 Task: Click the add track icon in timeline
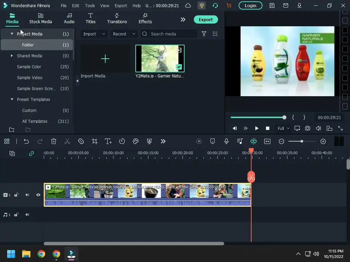point(12,154)
